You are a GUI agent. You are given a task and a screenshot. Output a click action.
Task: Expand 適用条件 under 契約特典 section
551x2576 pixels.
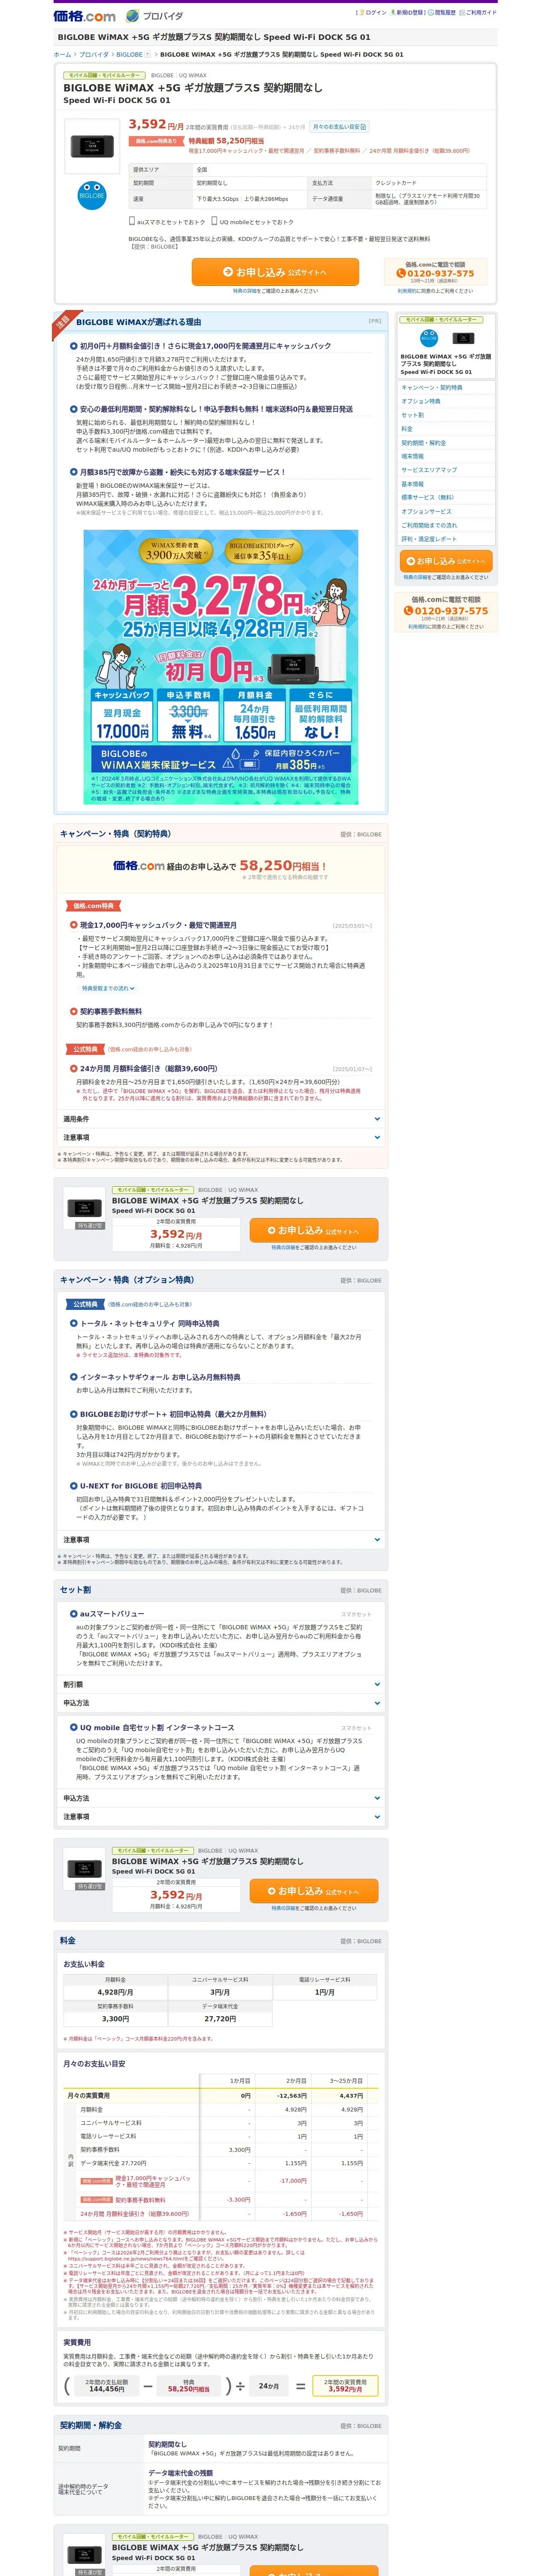221,1119
